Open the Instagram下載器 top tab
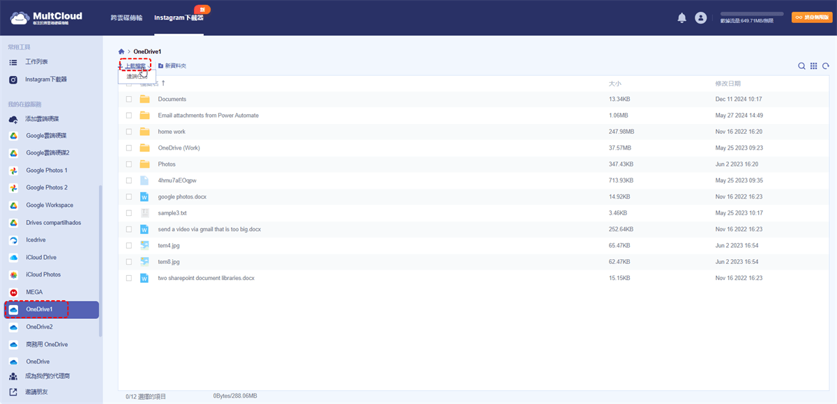 179,17
